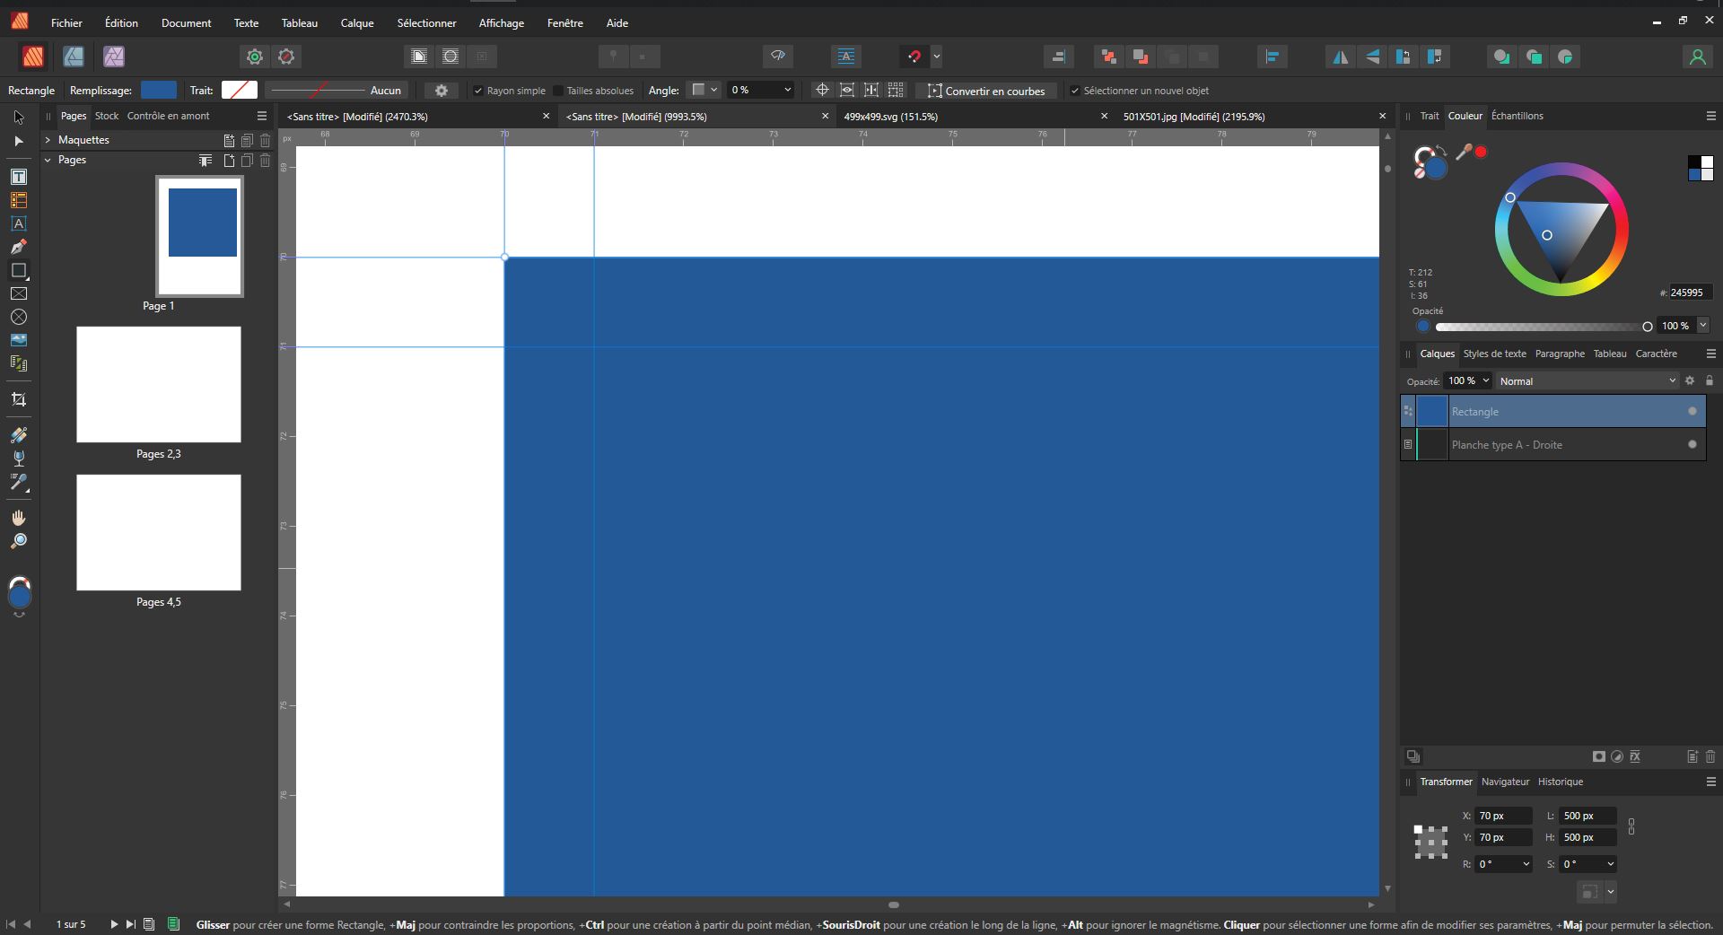Select the Transparency tool
Image resolution: width=1723 pixels, height=935 pixels.
(19, 459)
